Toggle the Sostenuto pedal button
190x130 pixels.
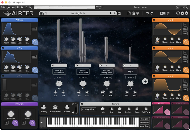(145, 123)
